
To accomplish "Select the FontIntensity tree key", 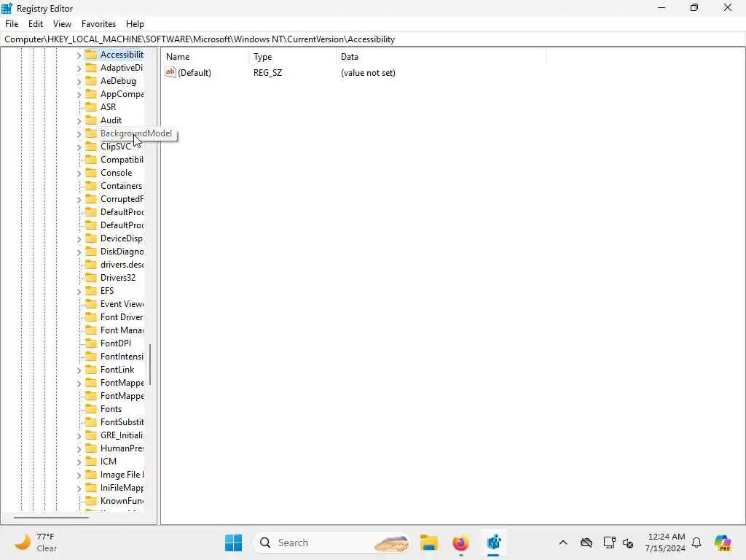I will click(122, 357).
